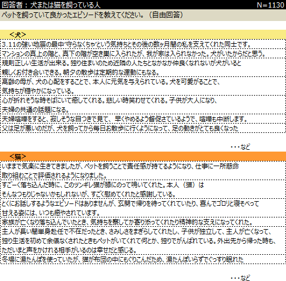This screenshot has width=286, height=281.
Task: Click the 高齢の母 dog response cell
Action: pyautogui.click(x=143, y=86)
